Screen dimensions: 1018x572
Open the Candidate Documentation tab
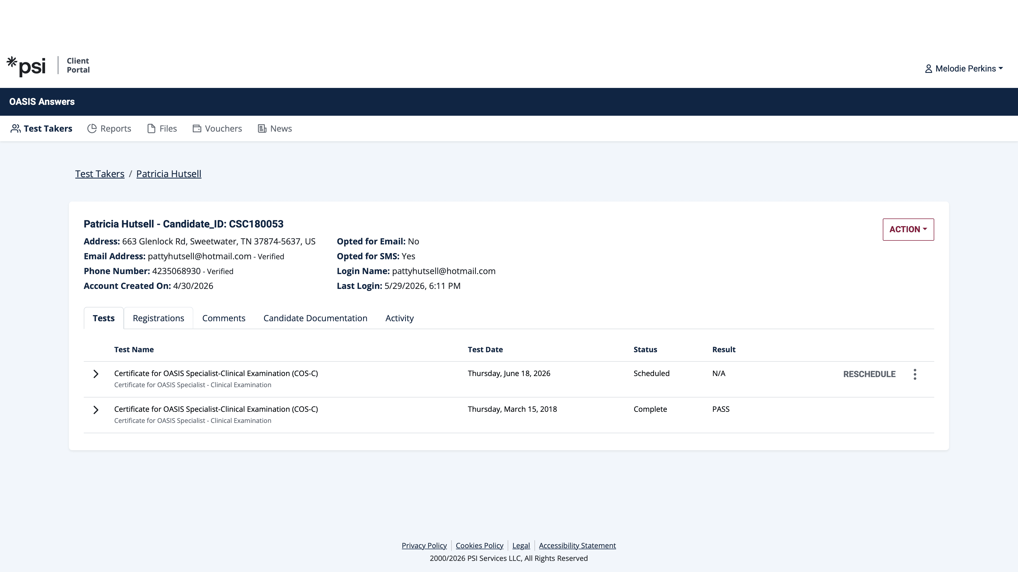click(x=315, y=318)
